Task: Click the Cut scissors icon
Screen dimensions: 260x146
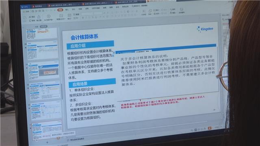Action: click(x=30, y=17)
